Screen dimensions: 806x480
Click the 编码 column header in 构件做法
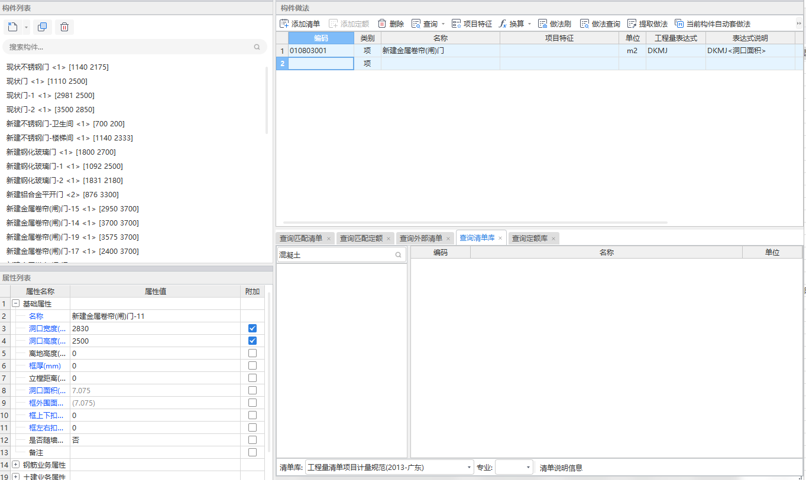pos(321,38)
